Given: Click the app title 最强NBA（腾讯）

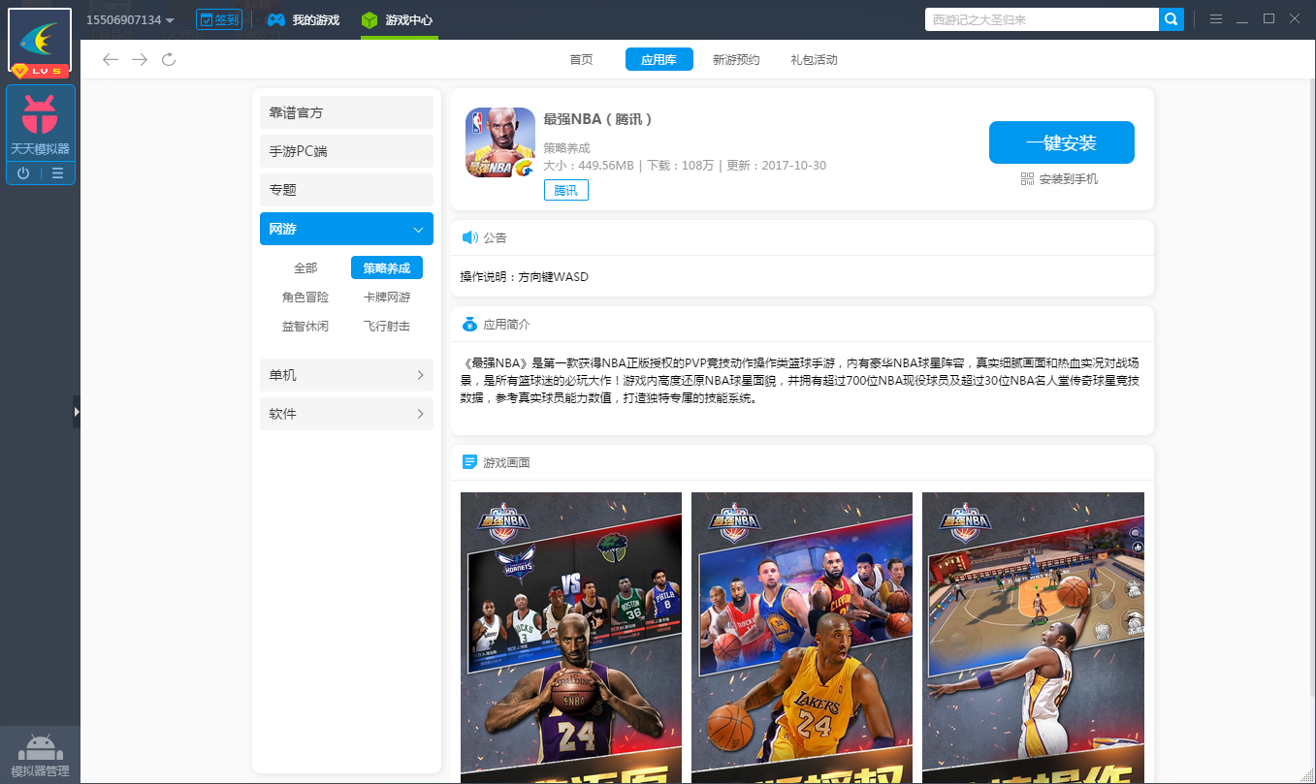Looking at the screenshot, I should pos(598,119).
